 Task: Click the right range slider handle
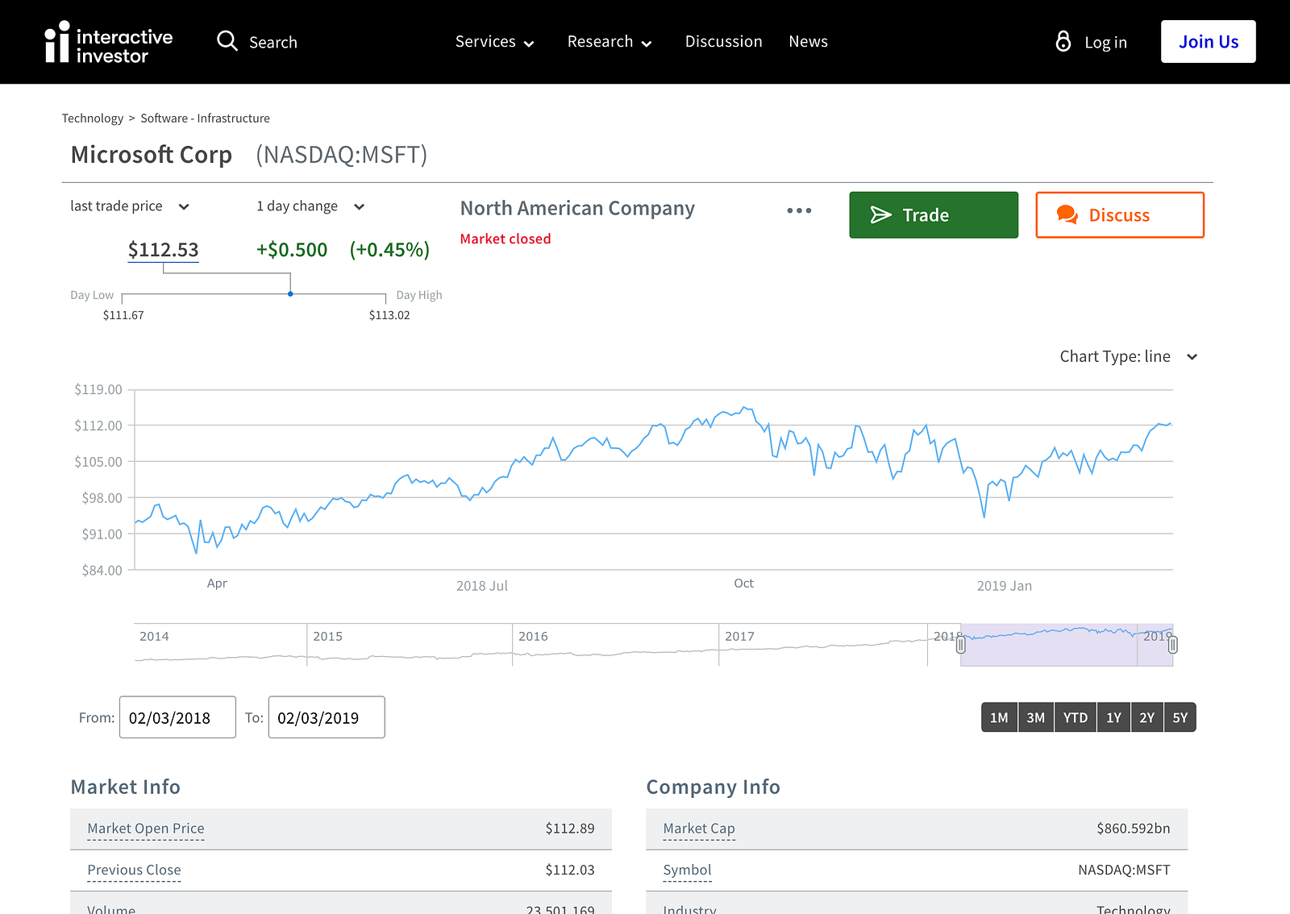pos(1172,645)
